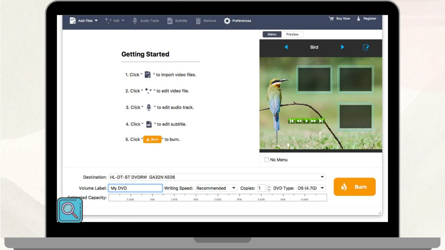
Task: Click the Buy Now cart icon
Action: (331, 19)
